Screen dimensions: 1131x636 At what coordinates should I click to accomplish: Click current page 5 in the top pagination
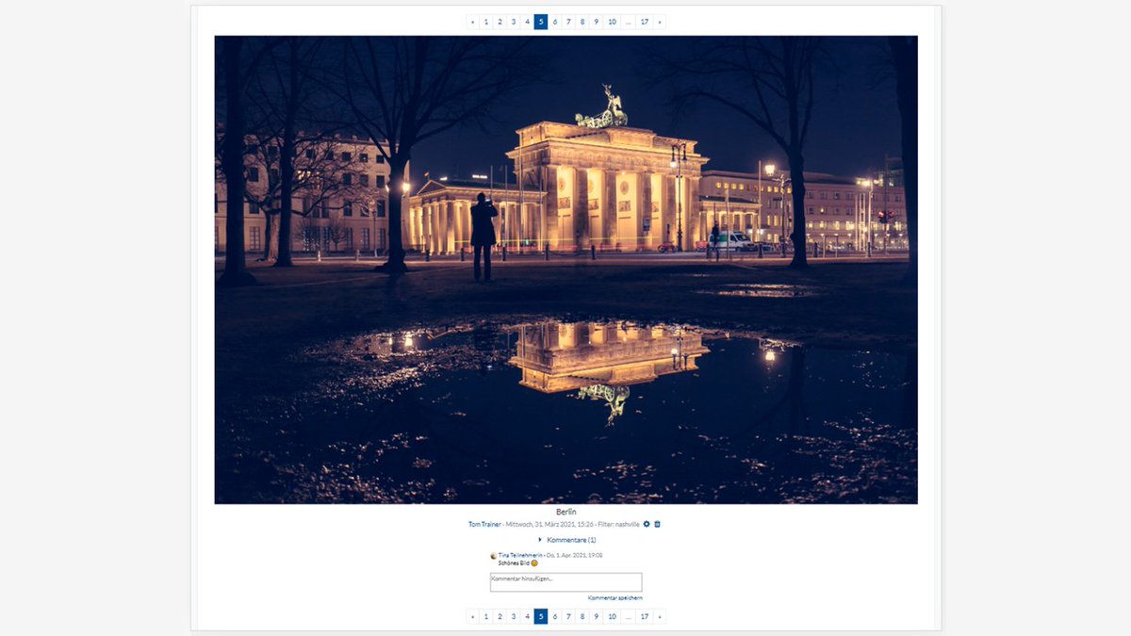[541, 22]
